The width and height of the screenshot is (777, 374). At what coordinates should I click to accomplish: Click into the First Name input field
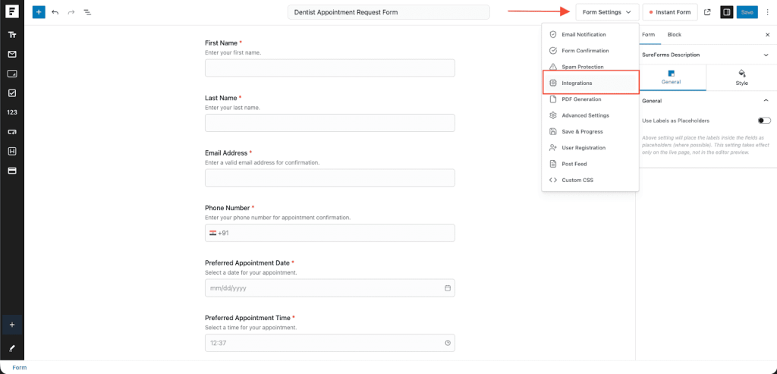329,68
